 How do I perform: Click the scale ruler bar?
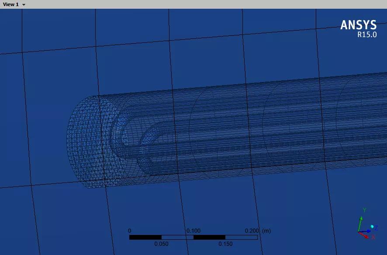point(193,237)
